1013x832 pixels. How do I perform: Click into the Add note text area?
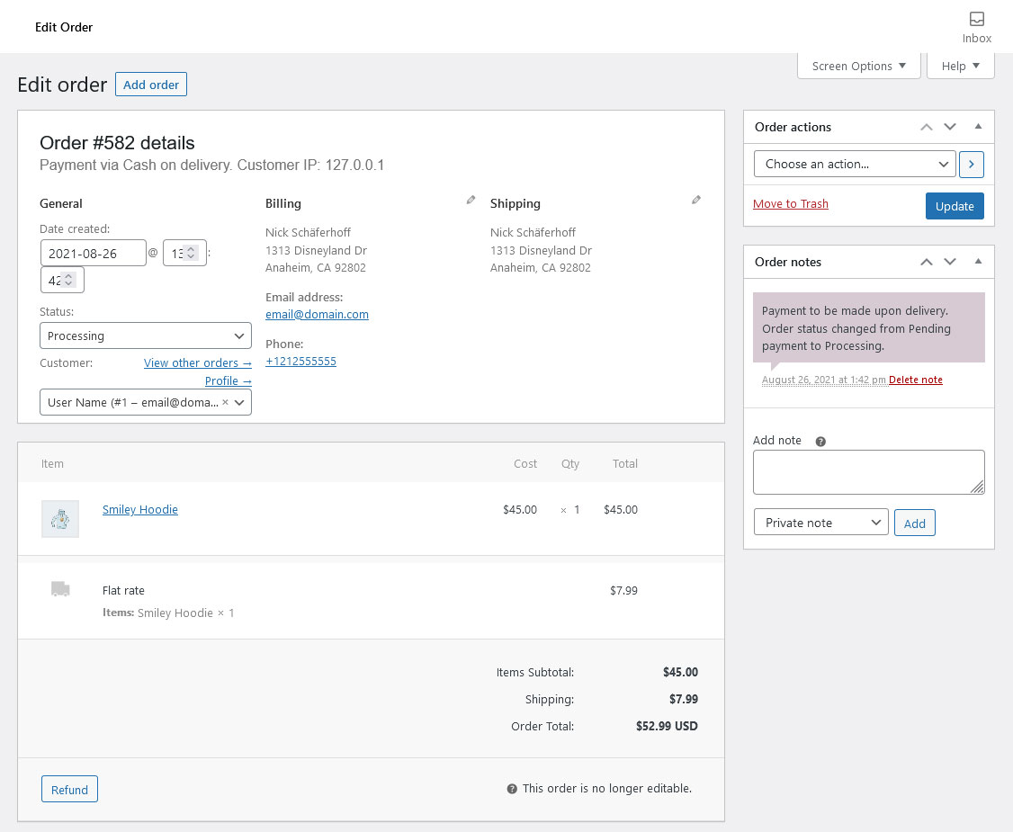click(868, 472)
